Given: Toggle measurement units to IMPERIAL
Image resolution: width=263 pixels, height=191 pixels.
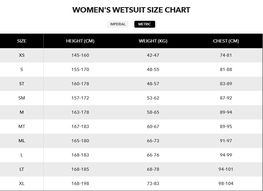Looking at the screenshot, I should click(x=118, y=24).
